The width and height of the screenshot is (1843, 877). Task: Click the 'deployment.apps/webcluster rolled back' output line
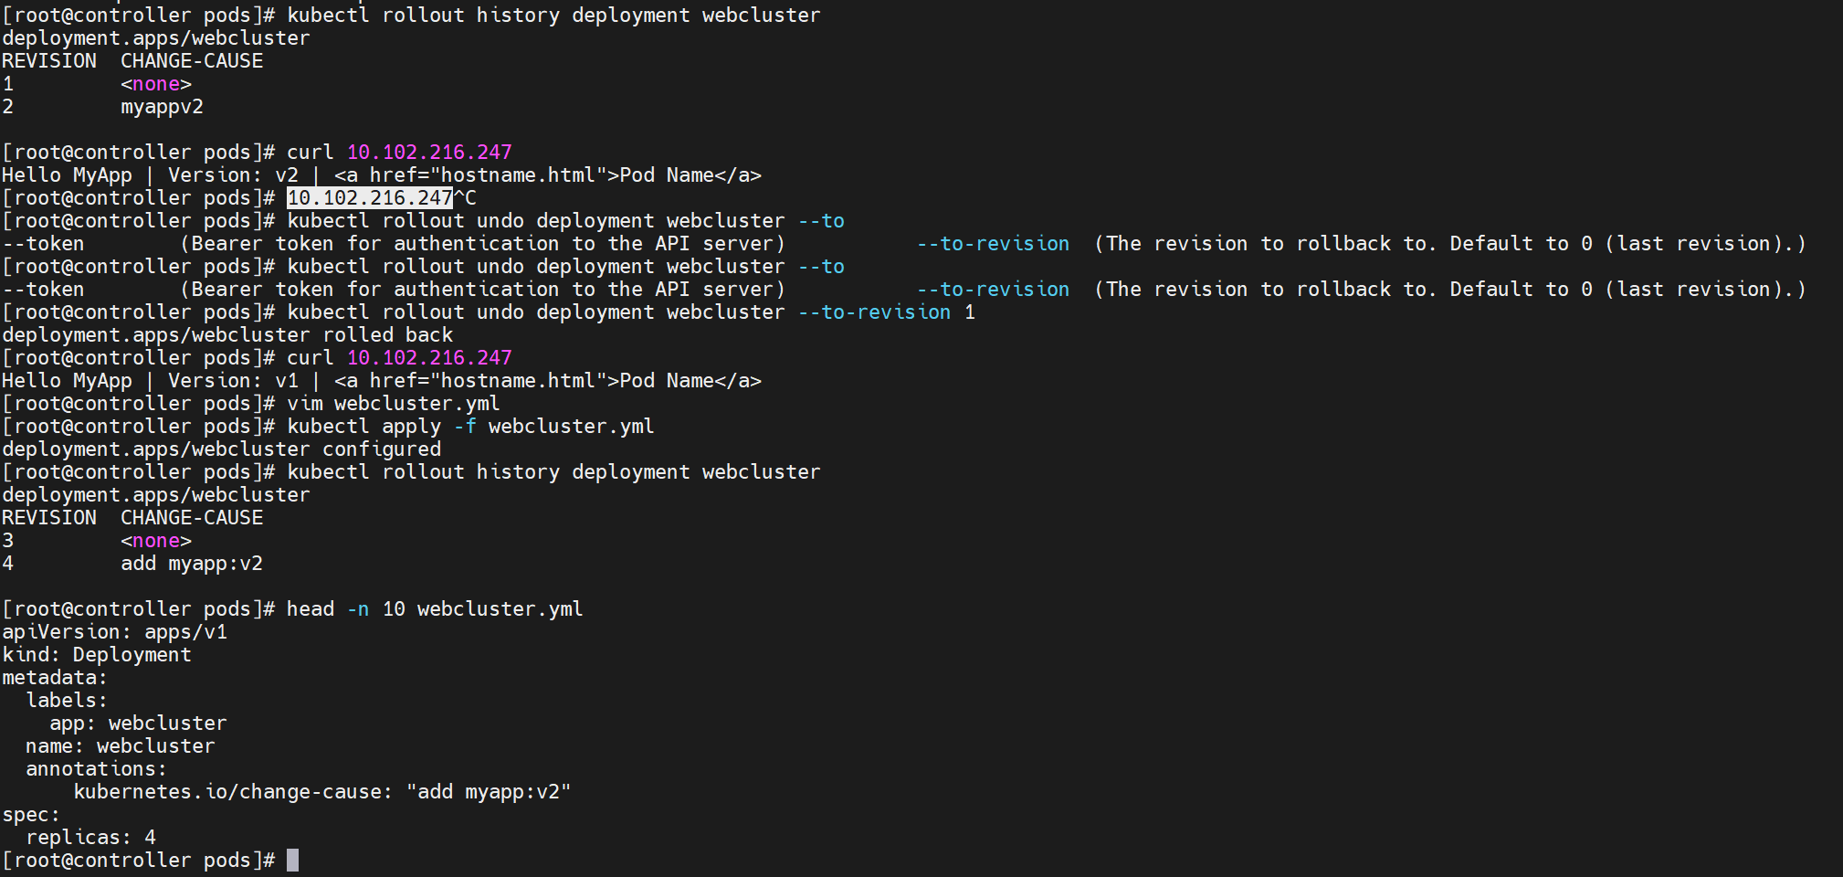[227, 335]
